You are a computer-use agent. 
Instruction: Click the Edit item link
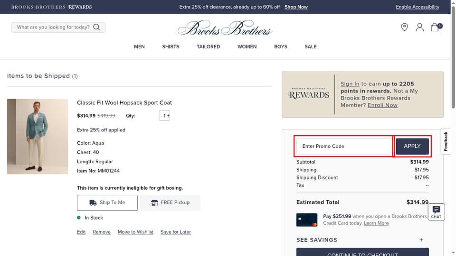tap(81, 232)
